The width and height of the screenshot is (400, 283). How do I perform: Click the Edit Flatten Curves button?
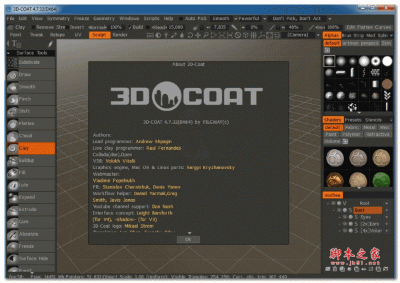click(369, 27)
